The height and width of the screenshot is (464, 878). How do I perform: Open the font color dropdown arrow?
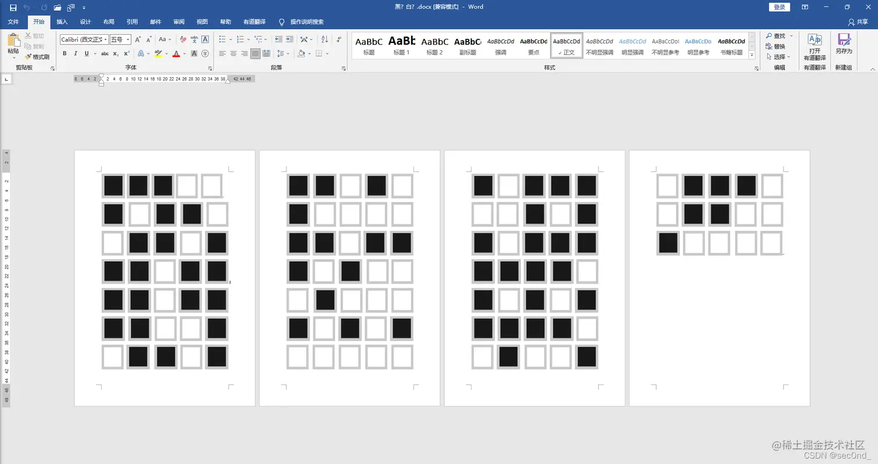[x=185, y=53]
